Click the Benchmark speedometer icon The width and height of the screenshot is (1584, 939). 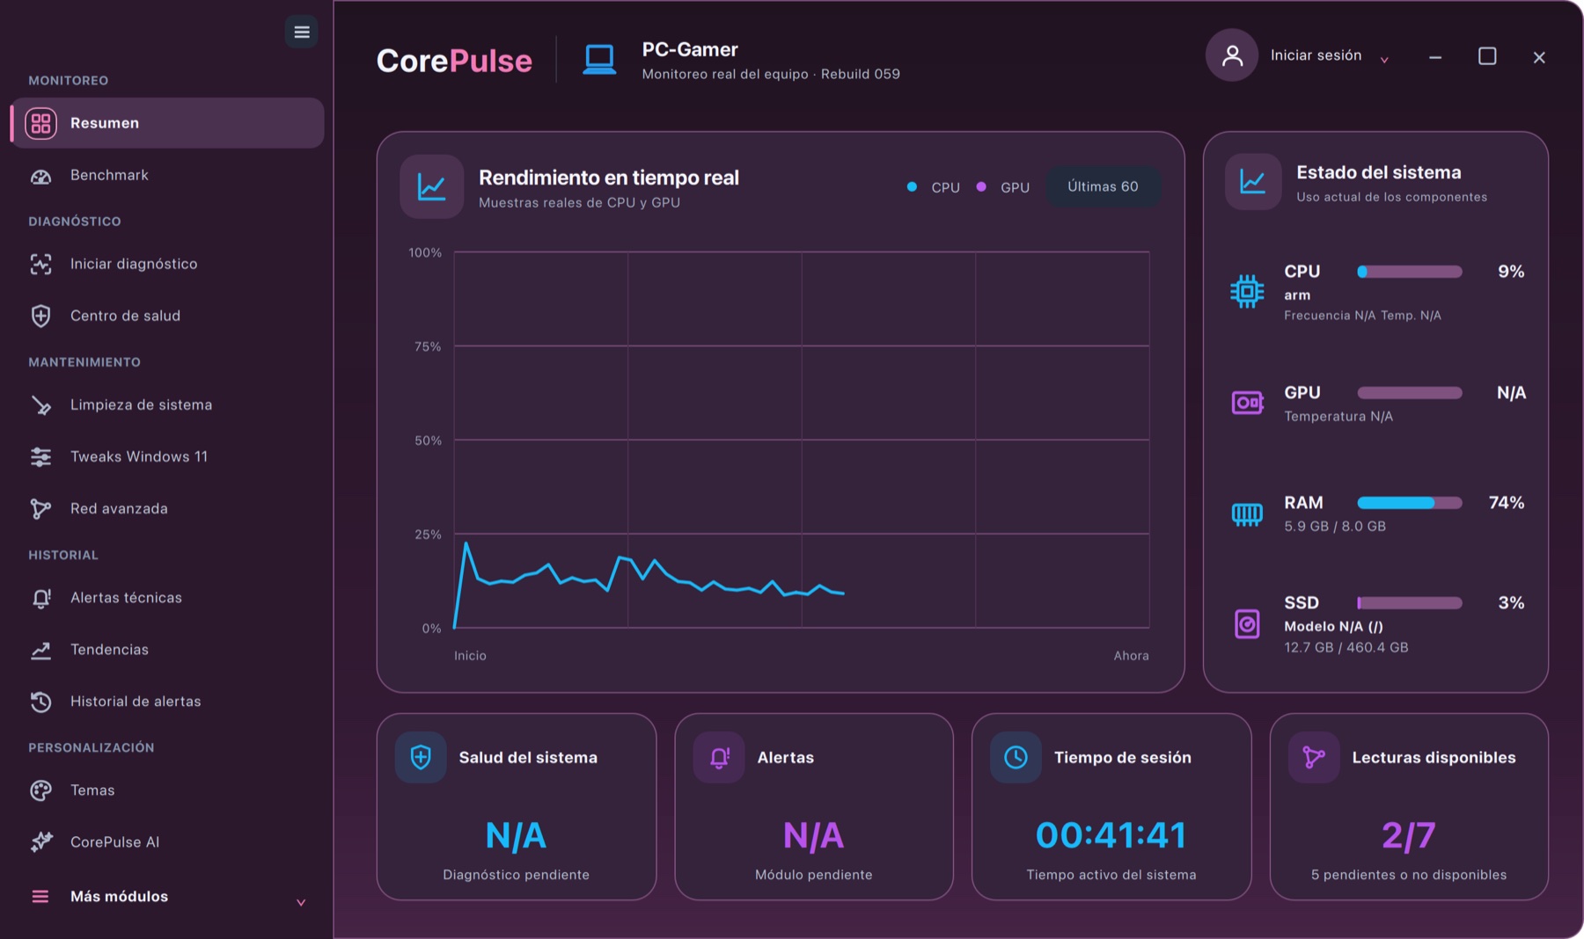pos(41,176)
